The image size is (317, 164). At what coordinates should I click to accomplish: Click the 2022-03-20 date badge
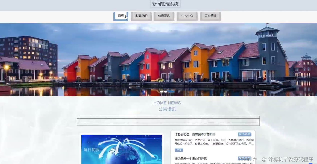(x=244, y=134)
